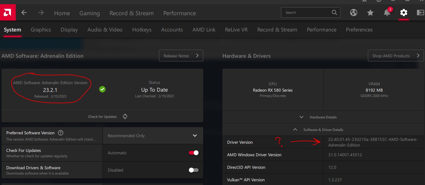Image resolution: width=425 pixels, height=185 pixels.
Task: Expand the Hardware Details section
Action: tap(324, 117)
